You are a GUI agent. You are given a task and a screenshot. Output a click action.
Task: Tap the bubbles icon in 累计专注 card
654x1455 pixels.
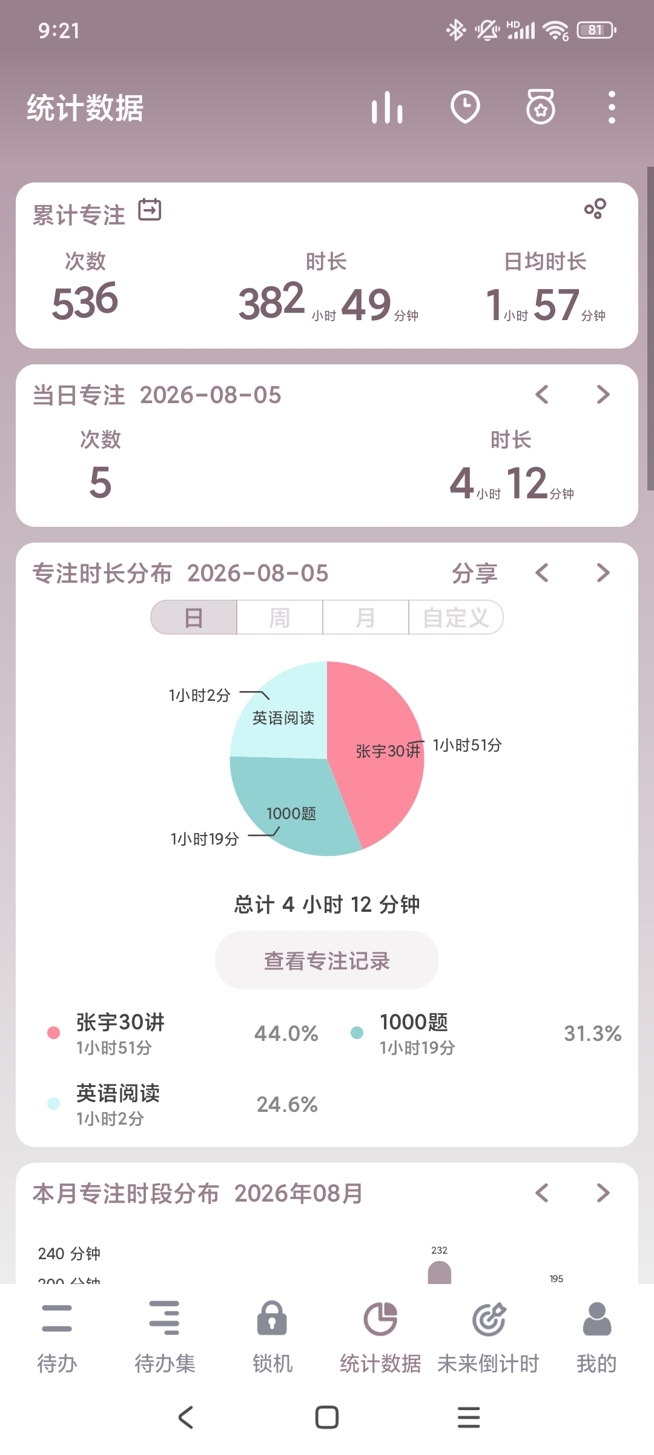tap(595, 209)
